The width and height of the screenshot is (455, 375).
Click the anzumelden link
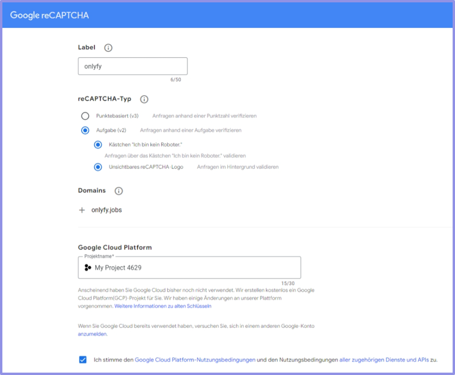coord(92,334)
